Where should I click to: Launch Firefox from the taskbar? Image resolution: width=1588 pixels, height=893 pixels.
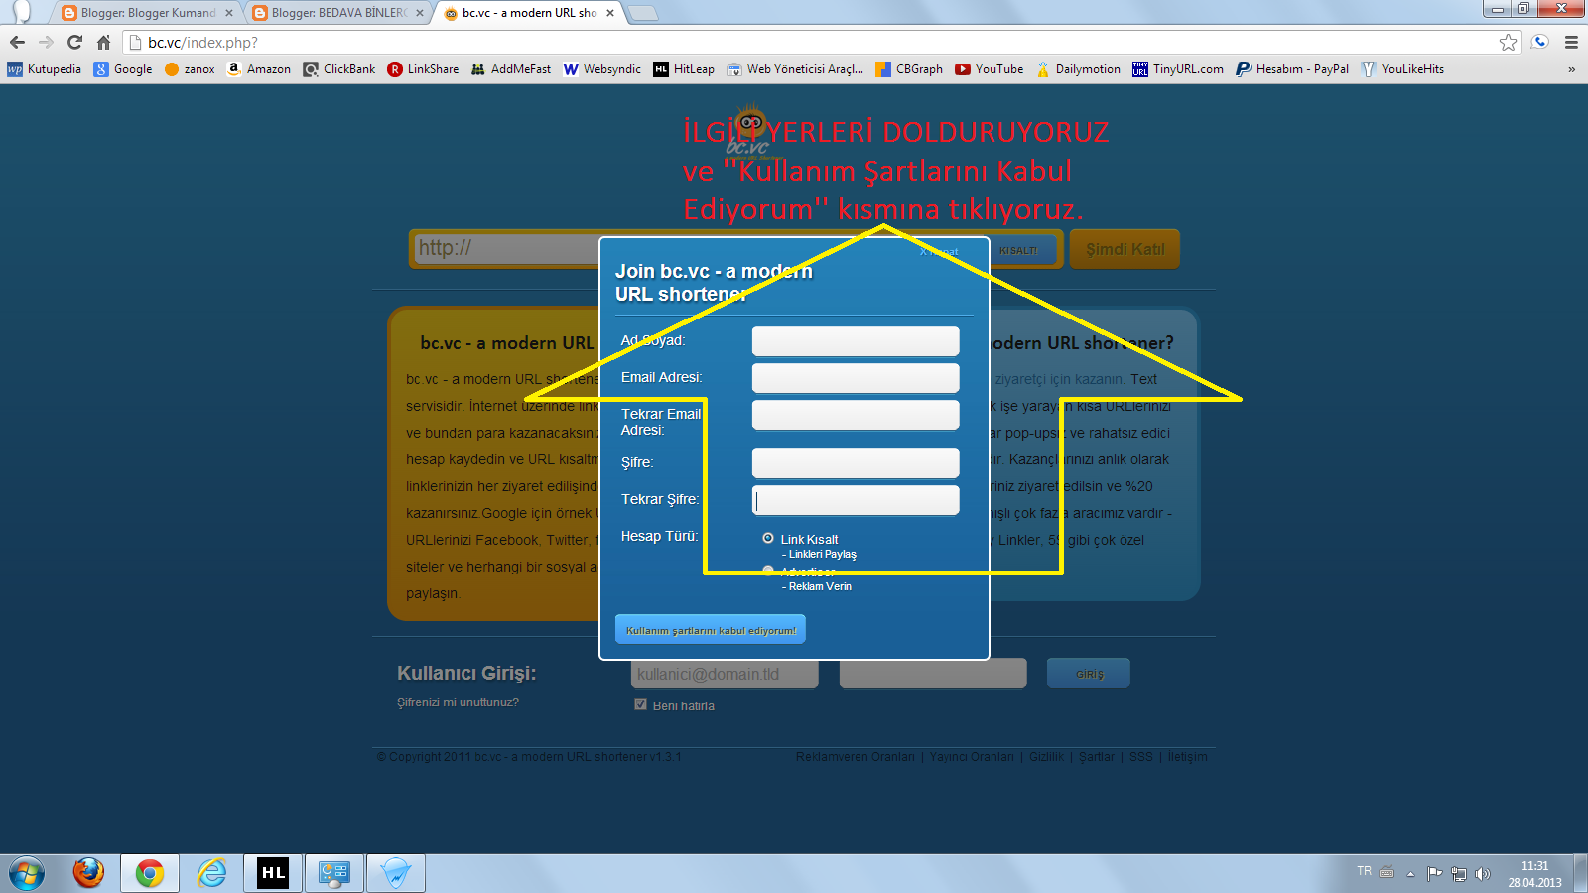[x=88, y=873]
